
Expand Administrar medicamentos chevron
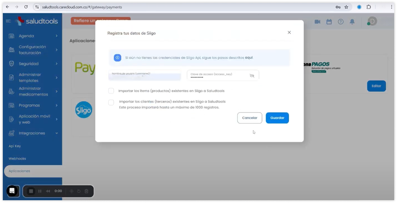57,91
